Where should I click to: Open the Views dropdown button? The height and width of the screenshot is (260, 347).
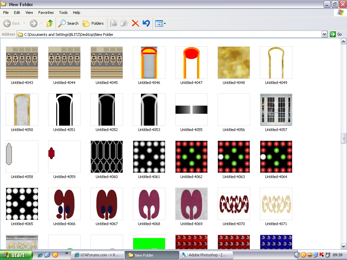pos(160,23)
